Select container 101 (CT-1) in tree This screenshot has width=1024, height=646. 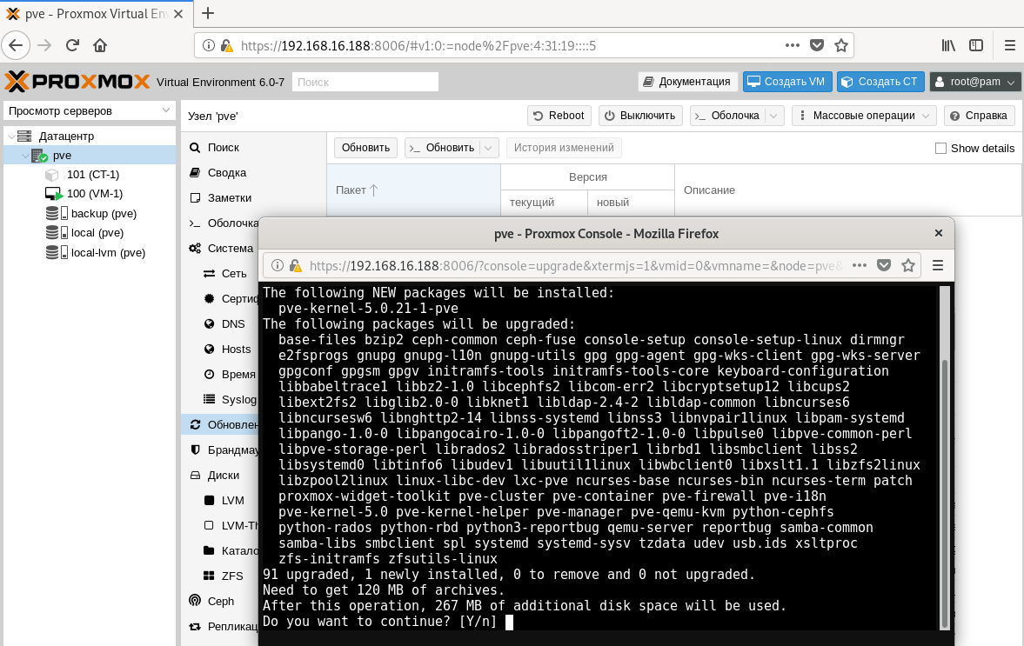tap(92, 175)
